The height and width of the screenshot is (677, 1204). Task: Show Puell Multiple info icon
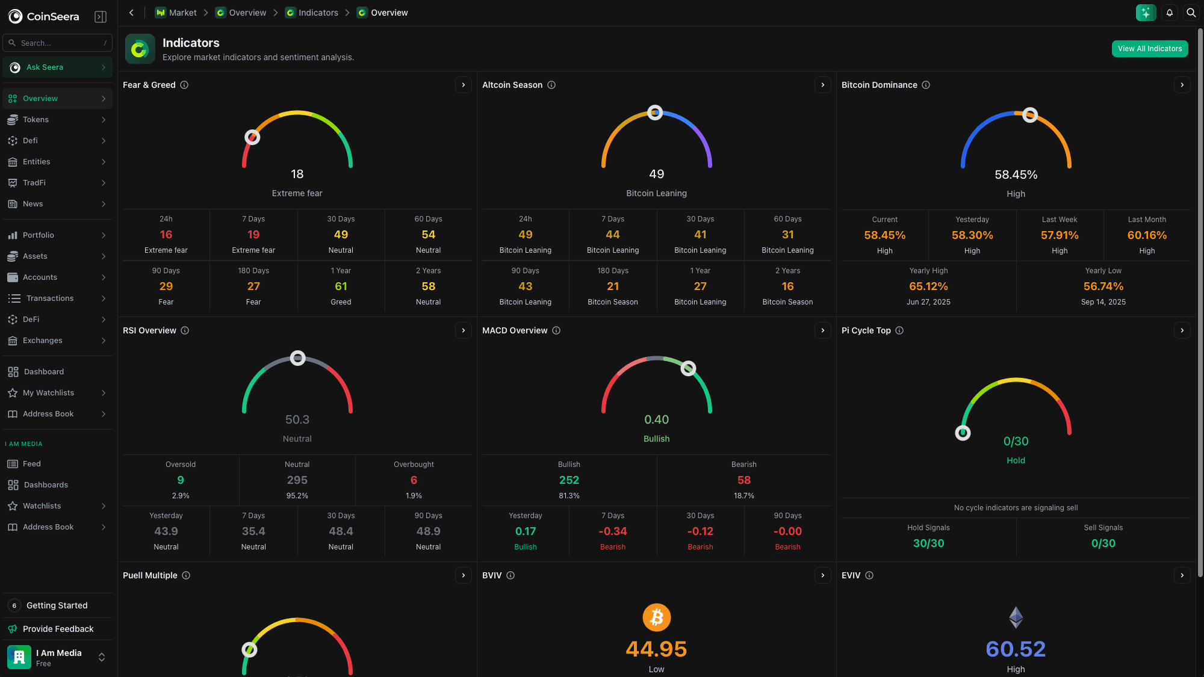186,575
